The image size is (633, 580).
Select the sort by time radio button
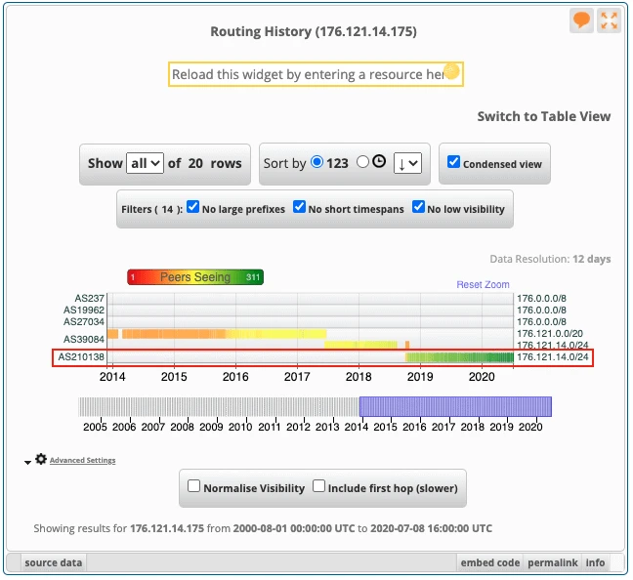tap(362, 162)
